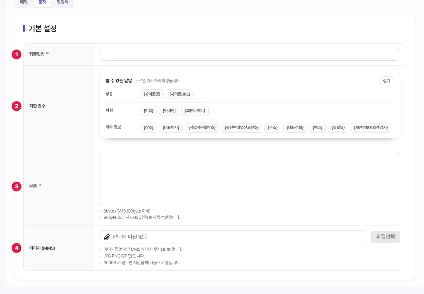
Task: Click the 공통 group label
Action: click(x=109, y=94)
